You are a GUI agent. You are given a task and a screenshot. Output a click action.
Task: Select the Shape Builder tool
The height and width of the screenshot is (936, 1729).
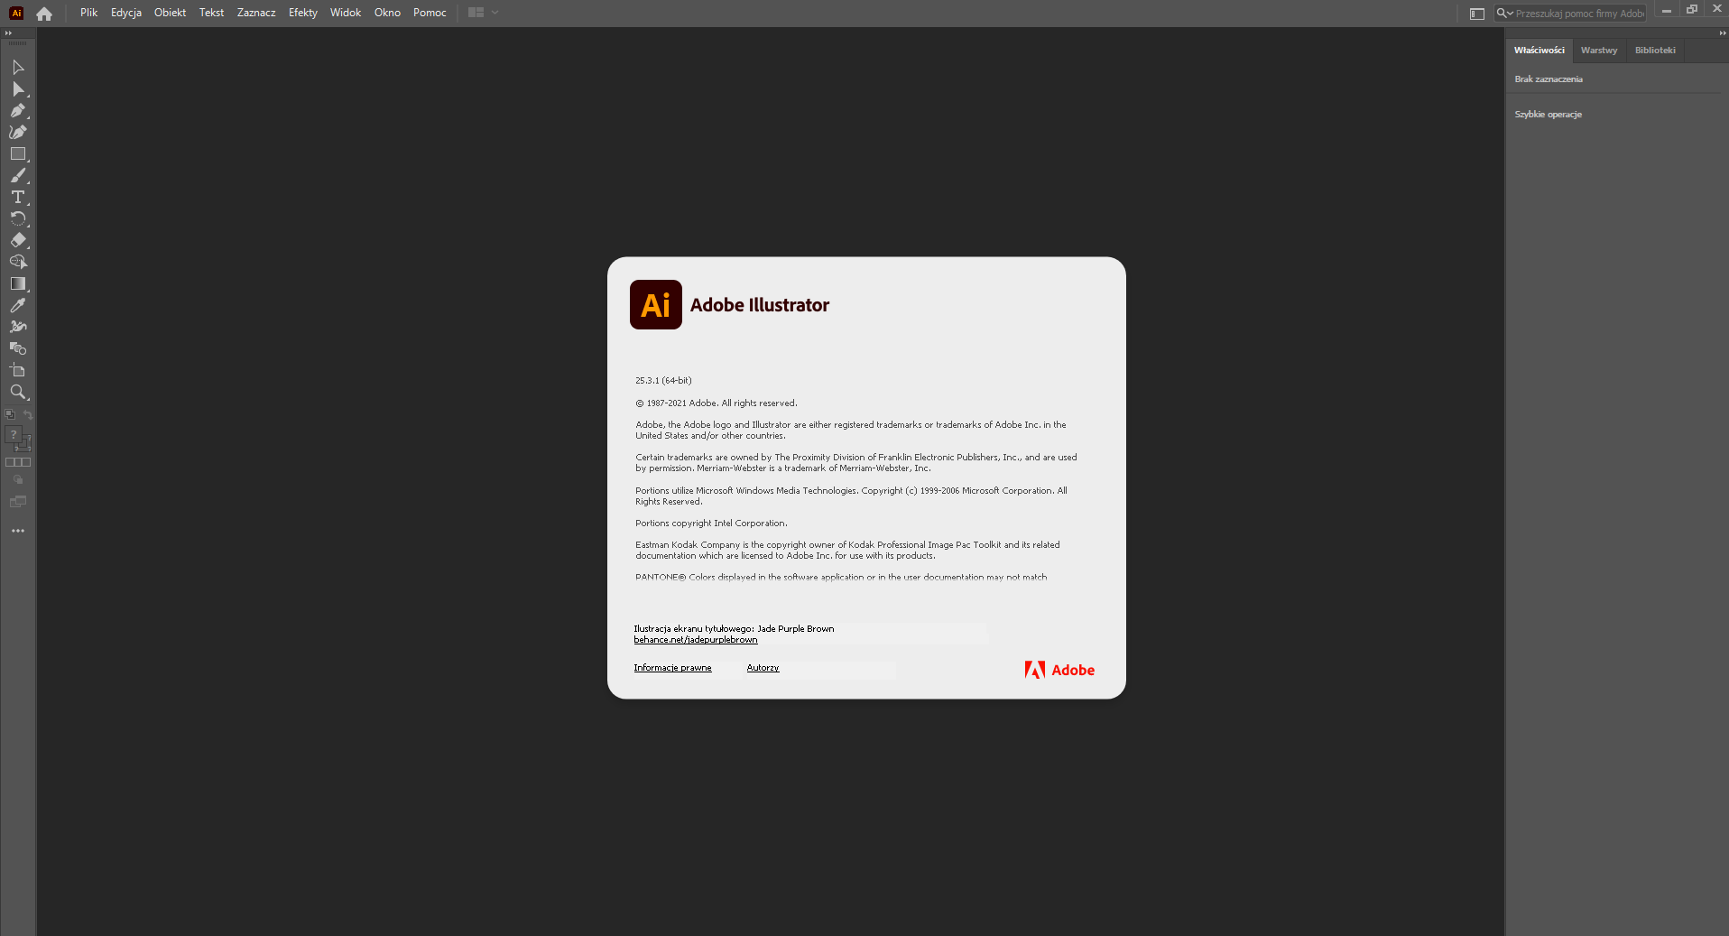(18, 263)
